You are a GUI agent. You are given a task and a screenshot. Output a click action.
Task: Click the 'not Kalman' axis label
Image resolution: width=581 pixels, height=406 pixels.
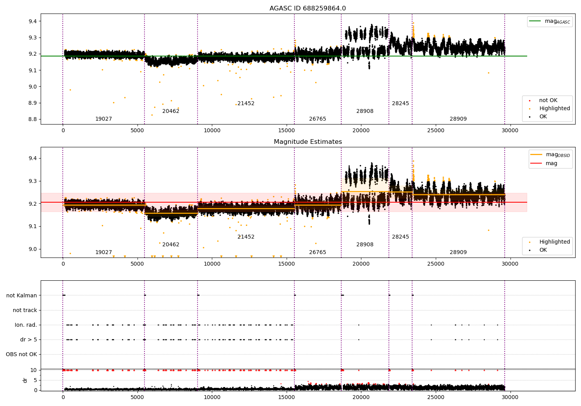click(22, 296)
